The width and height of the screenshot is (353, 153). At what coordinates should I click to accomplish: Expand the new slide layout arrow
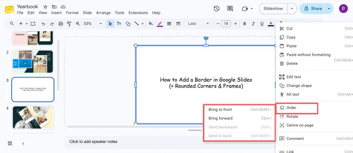pyautogui.click(x=26, y=24)
